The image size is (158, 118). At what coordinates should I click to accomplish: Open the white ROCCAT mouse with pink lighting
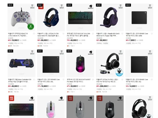coord(51,107)
